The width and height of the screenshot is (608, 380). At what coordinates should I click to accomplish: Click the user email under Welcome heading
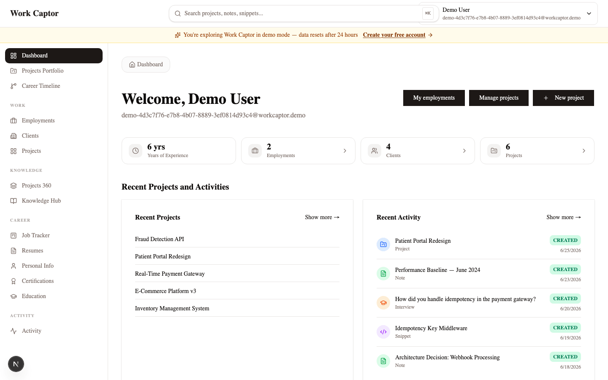click(x=214, y=115)
